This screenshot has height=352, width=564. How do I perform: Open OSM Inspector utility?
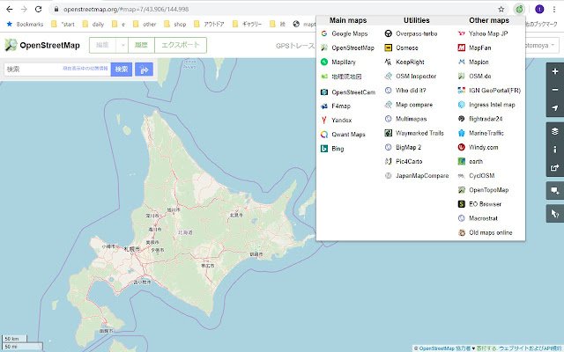point(411,77)
